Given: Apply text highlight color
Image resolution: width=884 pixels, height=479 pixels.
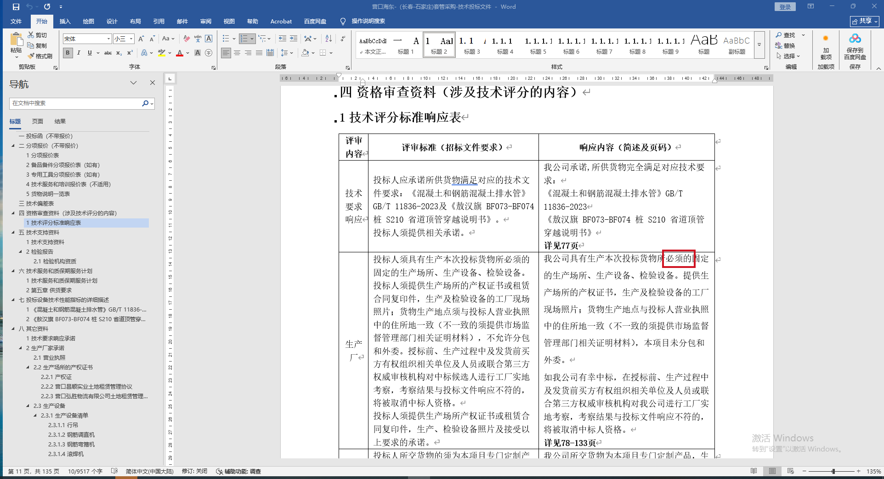Looking at the screenshot, I should point(161,53).
